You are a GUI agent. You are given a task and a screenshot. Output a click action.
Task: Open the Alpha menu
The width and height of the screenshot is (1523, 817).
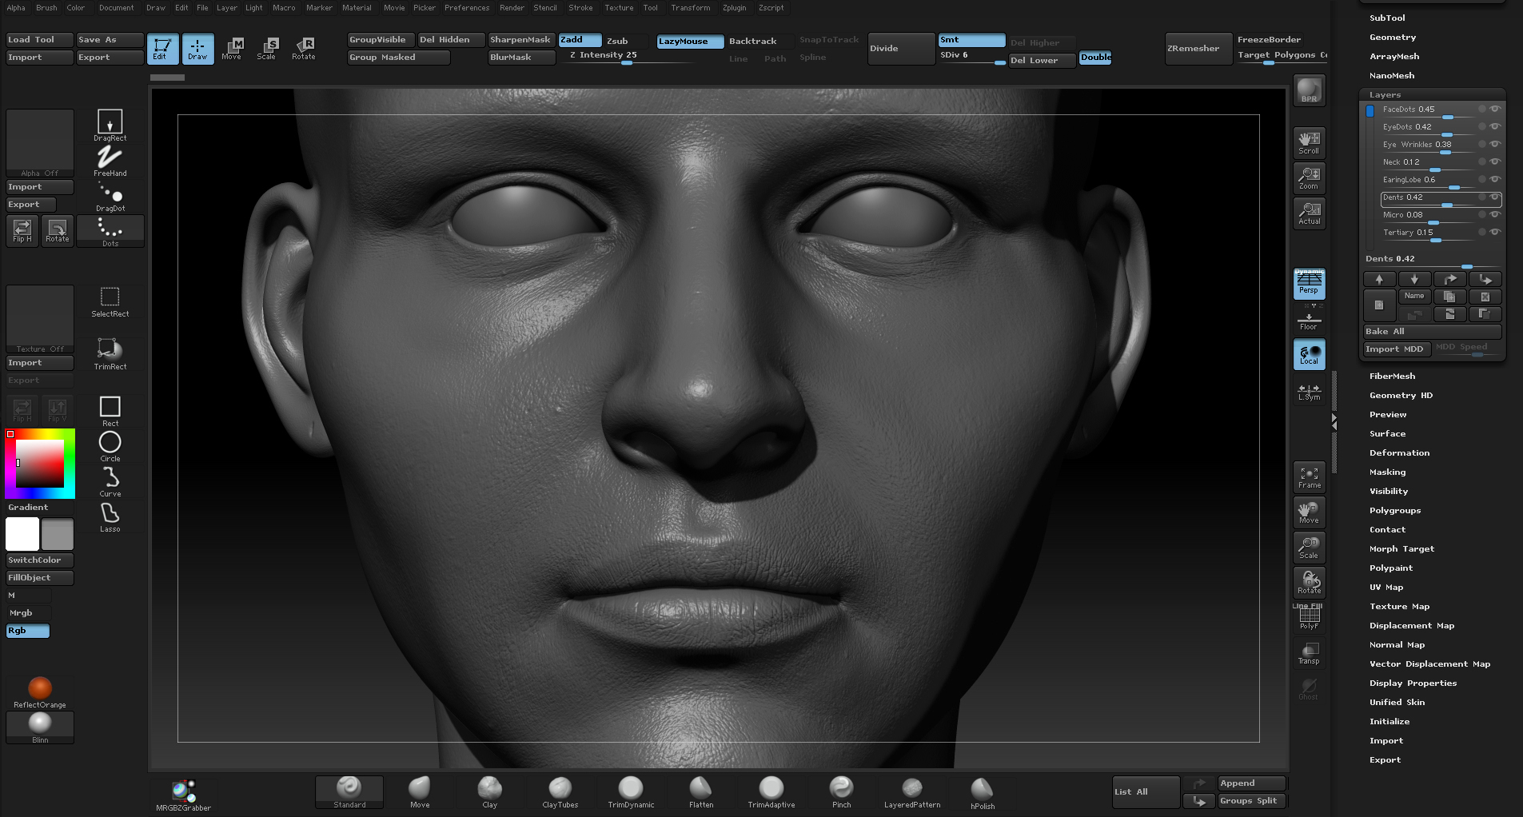[x=16, y=8]
